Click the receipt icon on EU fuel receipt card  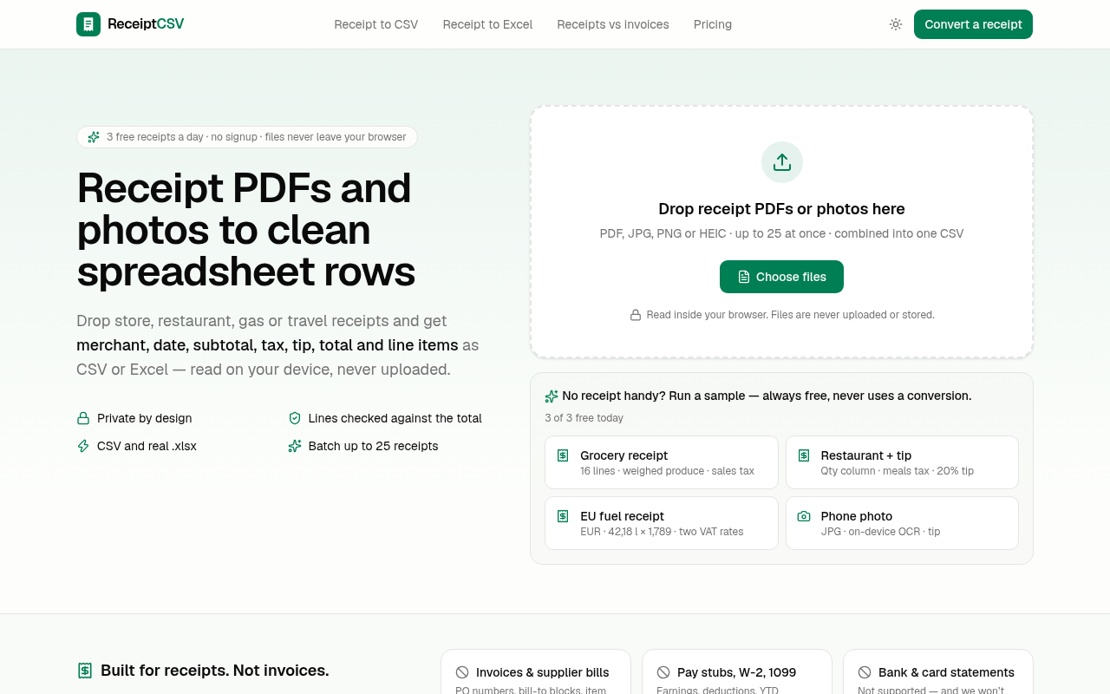coord(563,516)
